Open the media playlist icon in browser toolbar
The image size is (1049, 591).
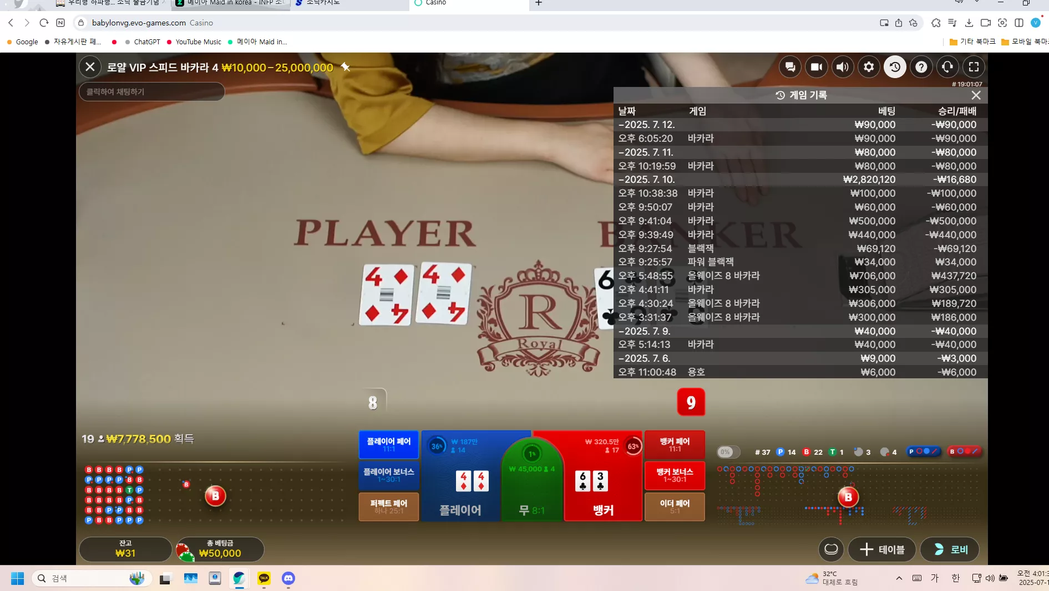tap(952, 23)
